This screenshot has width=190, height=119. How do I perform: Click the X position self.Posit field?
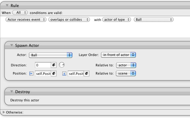(x=43, y=74)
